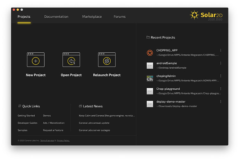Open the Getting Started quick link
Screen dimensions: 239x160
pos(26,116)
